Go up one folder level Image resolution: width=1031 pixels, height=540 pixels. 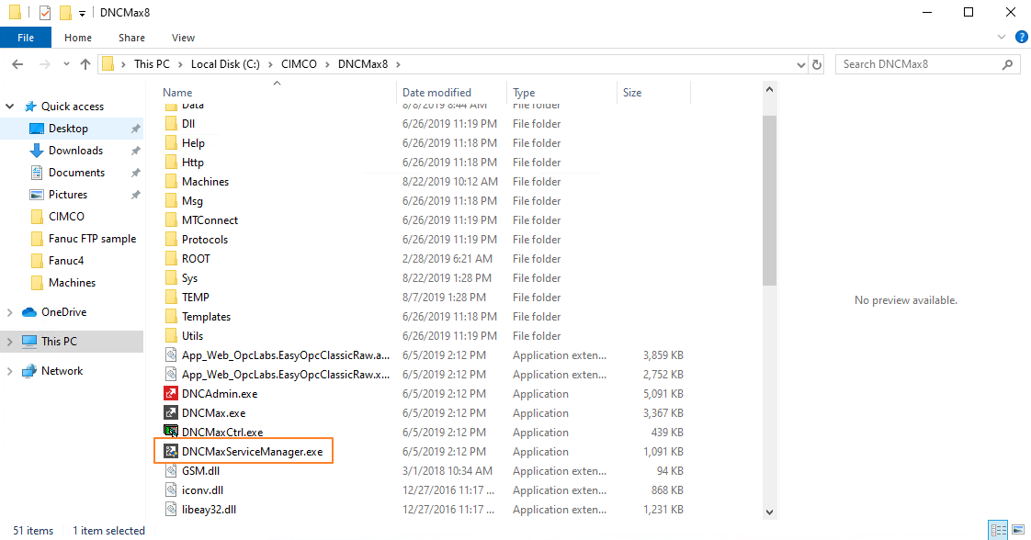(x=85, y=64)
